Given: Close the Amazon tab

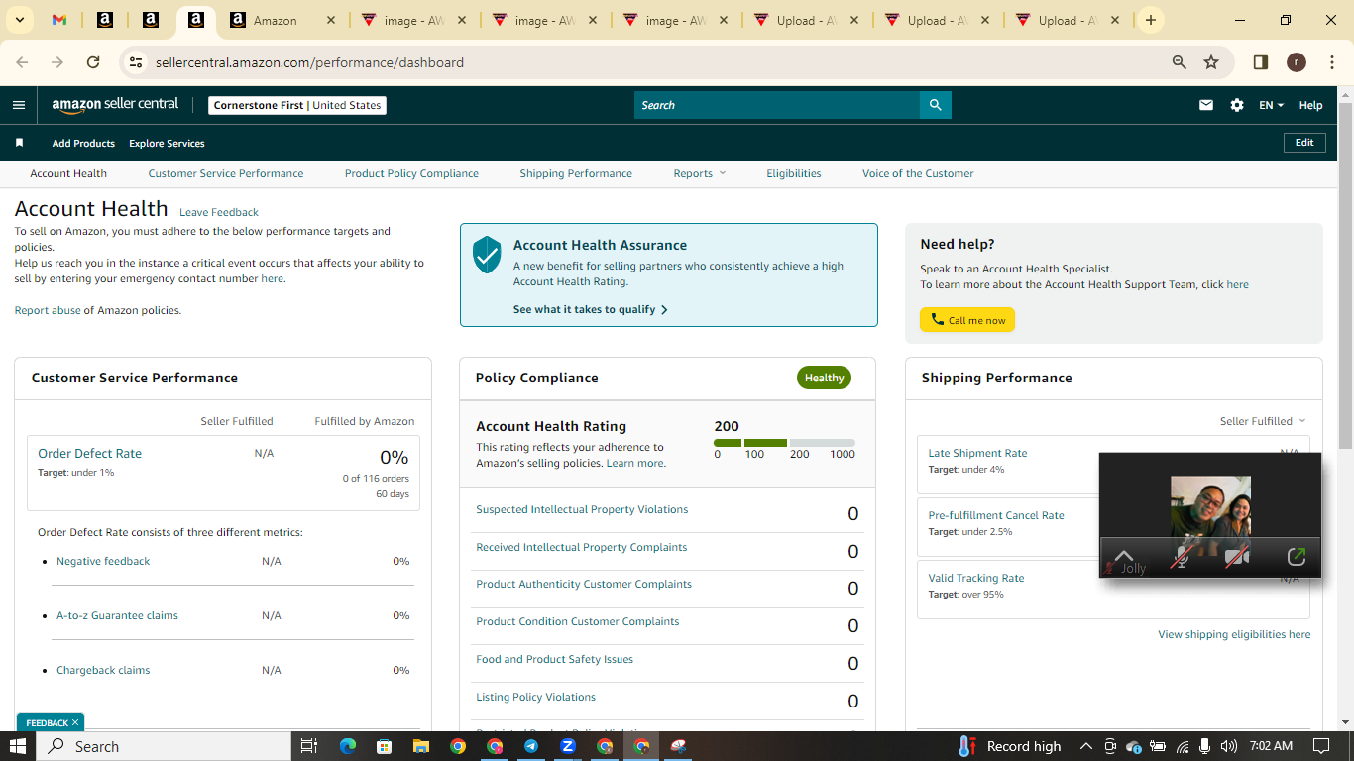Looking at the screenshot, I should 331,20.
